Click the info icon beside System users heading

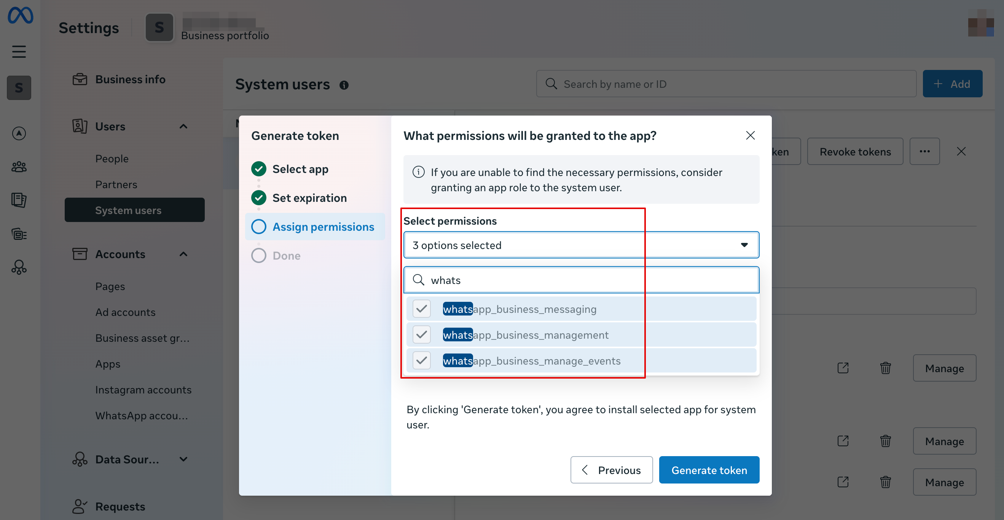(x=343, y=85)
